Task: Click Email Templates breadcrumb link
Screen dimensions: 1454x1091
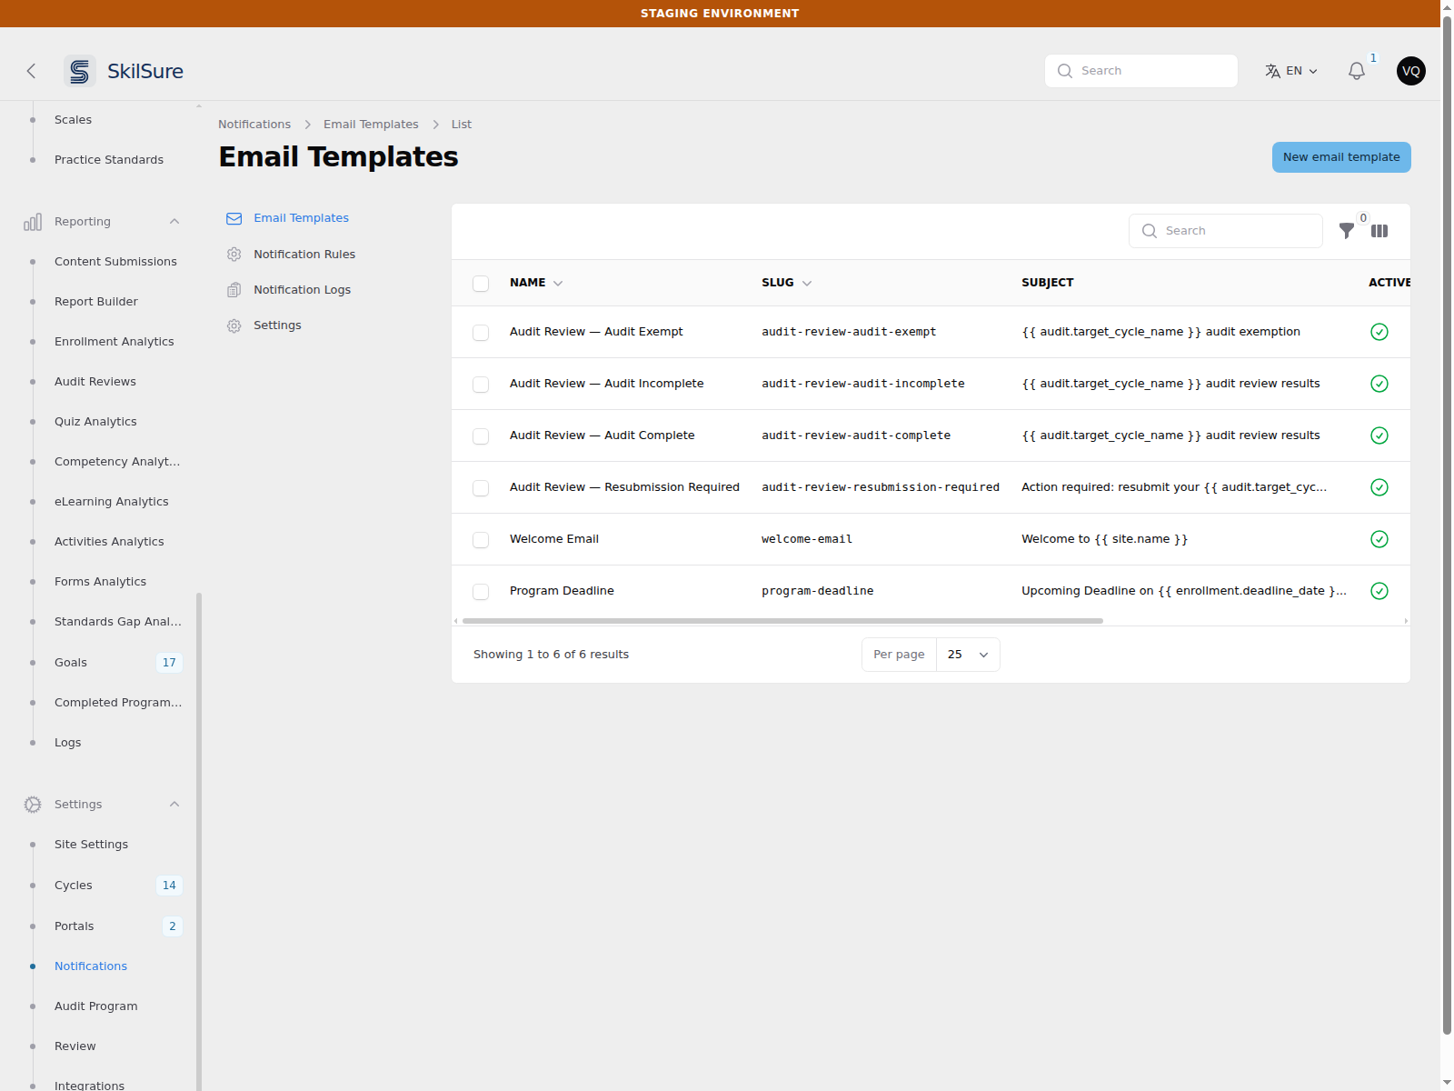Action: [x=371, y=125]
